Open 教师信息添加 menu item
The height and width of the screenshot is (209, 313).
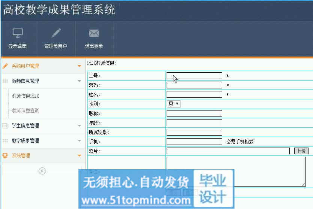pos(26,96)
